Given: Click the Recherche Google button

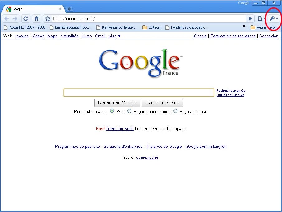Looking at the screenshot, I should pyautogui.click(x=117, y=103).
